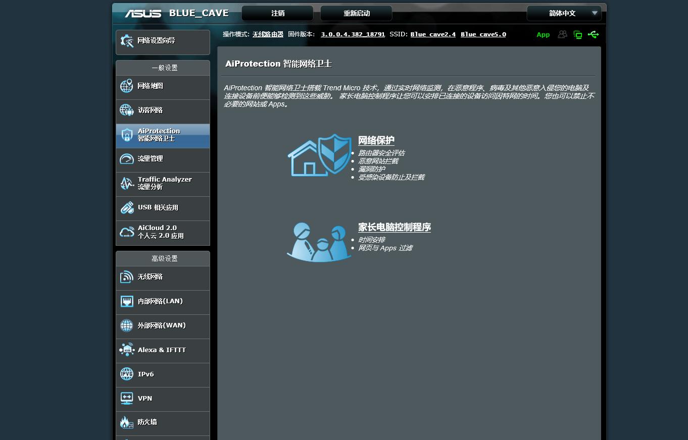Open 网络地图 network map from sidebar
The width and height of the screenshot is (688, 440).
[163, 86]
